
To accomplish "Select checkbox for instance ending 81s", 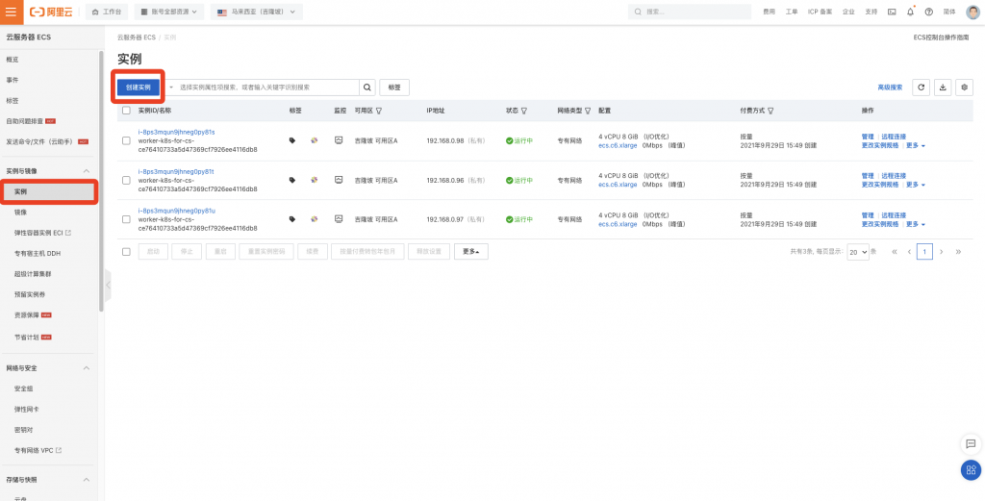I will click(126, 140).
